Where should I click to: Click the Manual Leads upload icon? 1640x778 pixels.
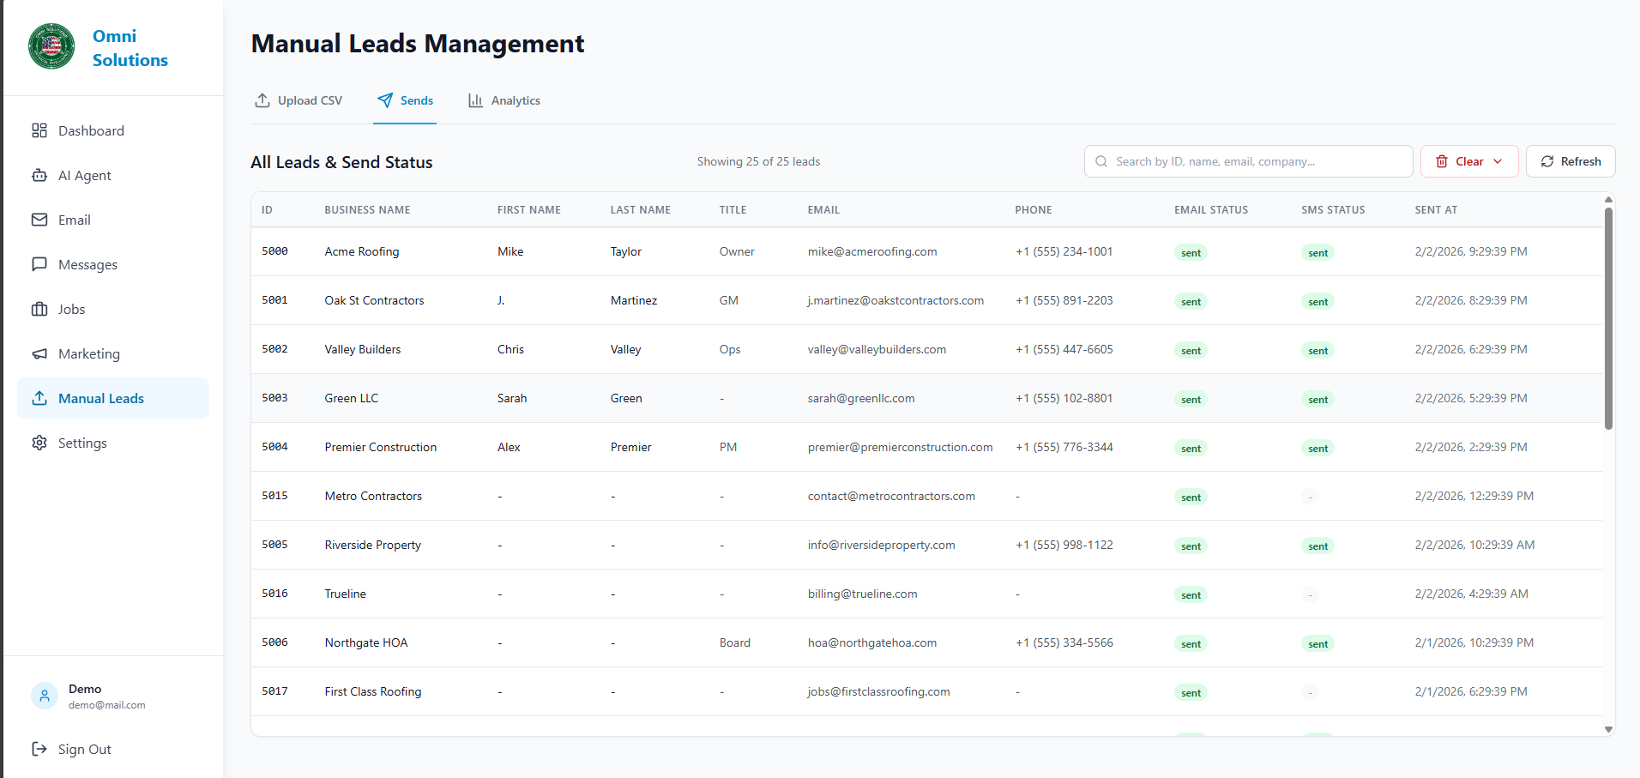coord(39,398)
